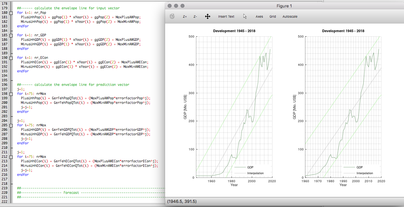404x207 pixels.
Task: Close the Figure 1 window
Action: pos(170,6)
